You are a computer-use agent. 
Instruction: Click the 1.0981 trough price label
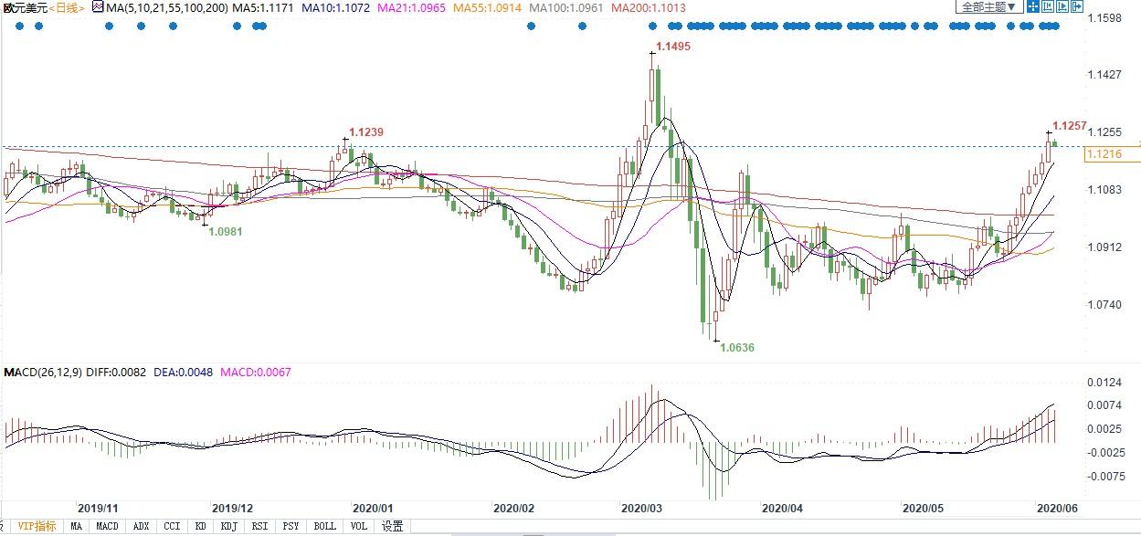click(226, 232)
